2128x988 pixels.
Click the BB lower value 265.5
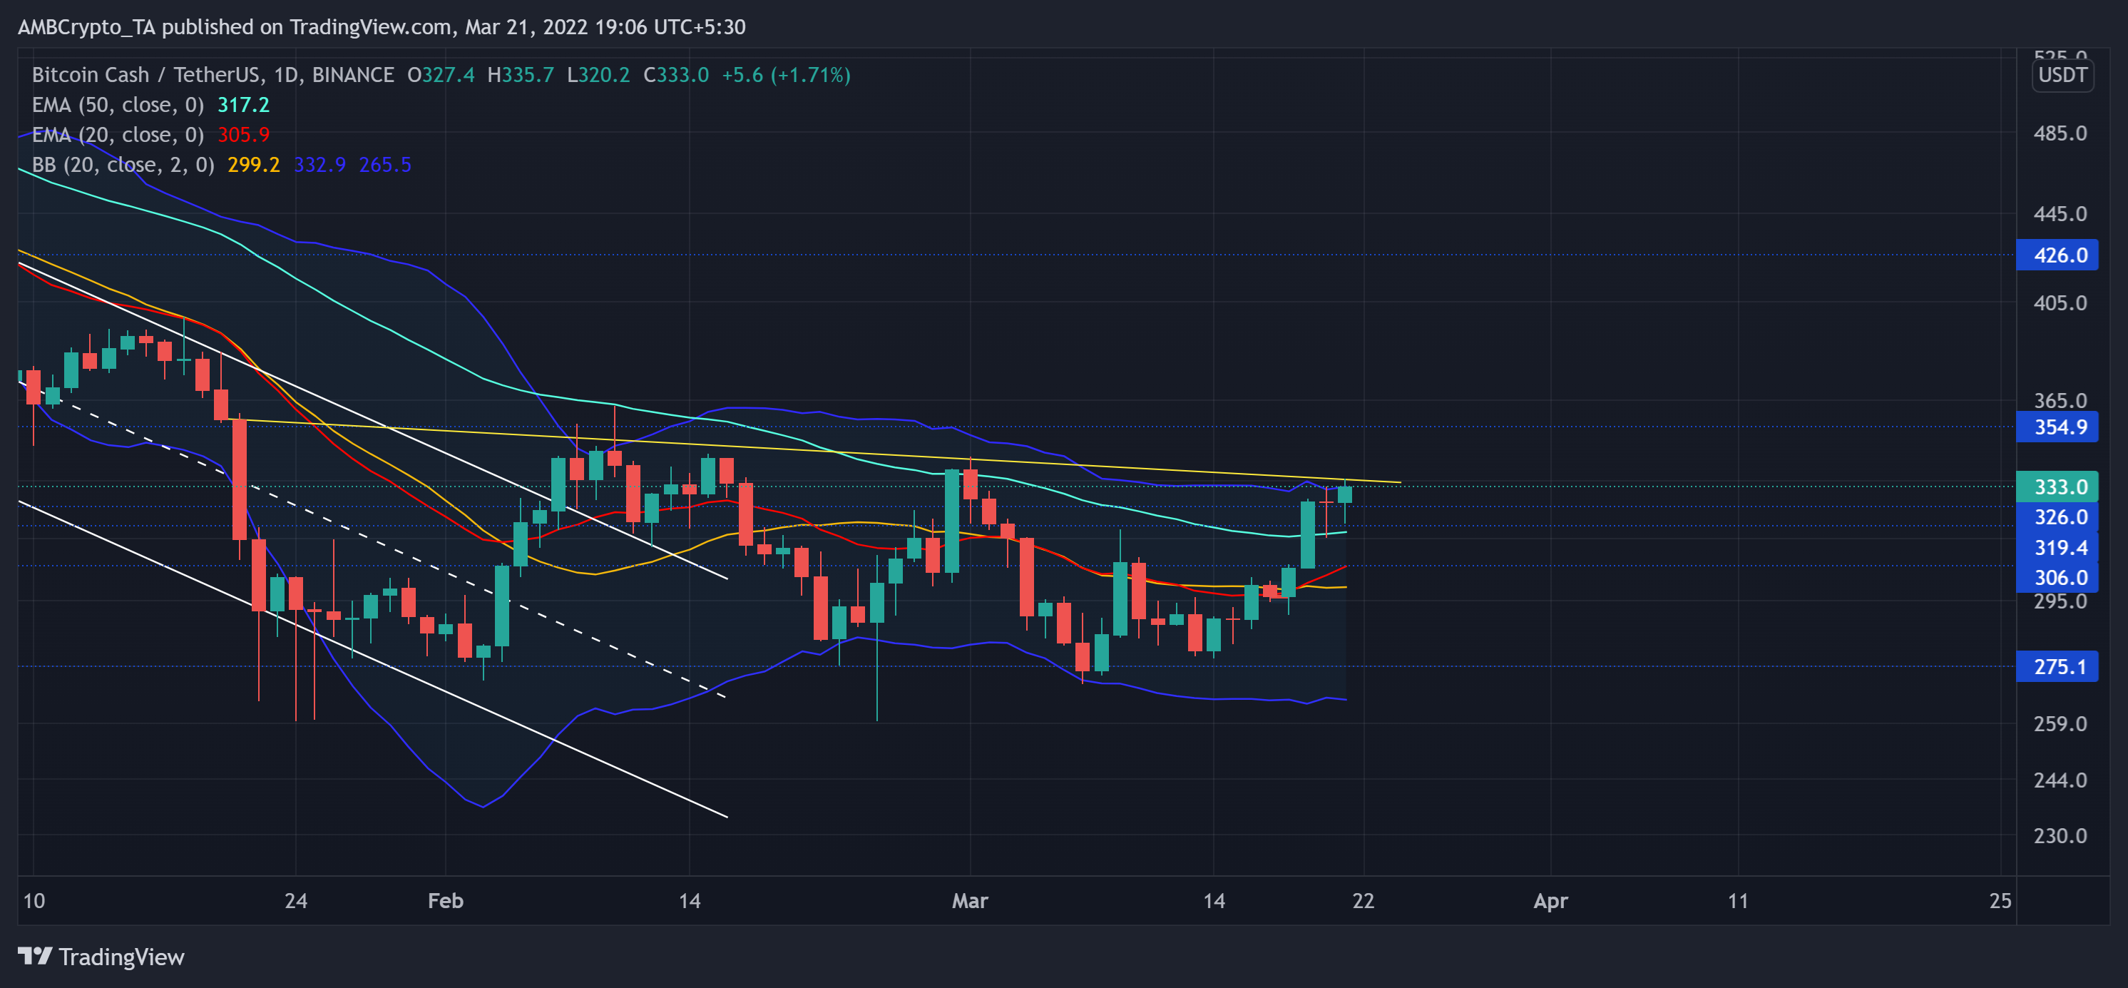click(385, 164)
